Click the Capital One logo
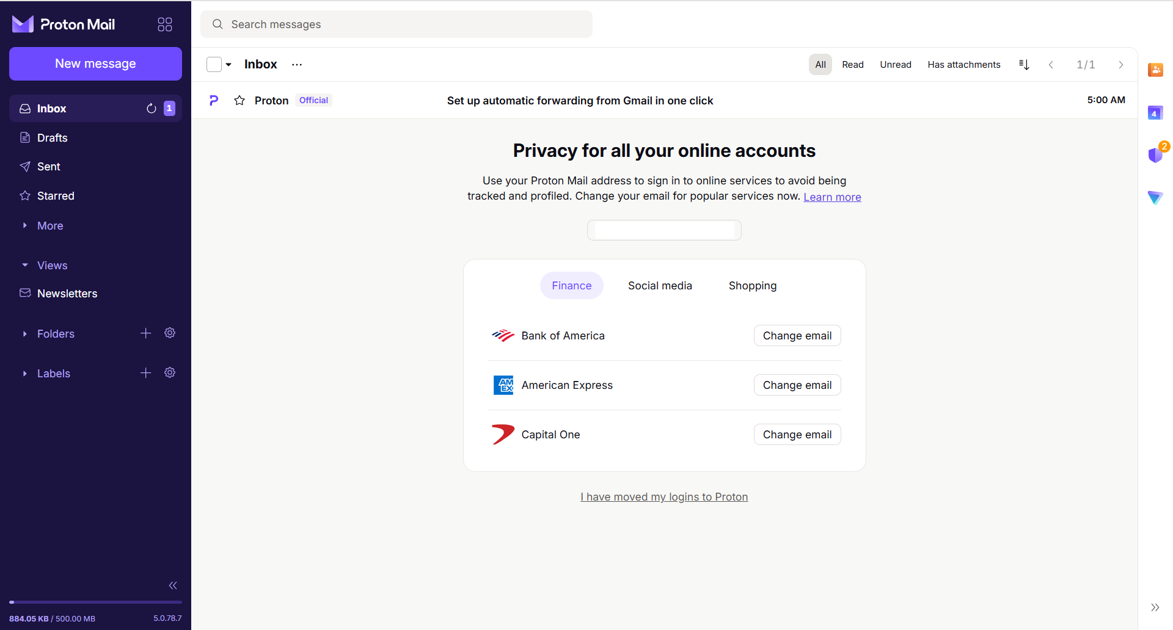This screenshot has height=630, width=1173. point(503,435)
